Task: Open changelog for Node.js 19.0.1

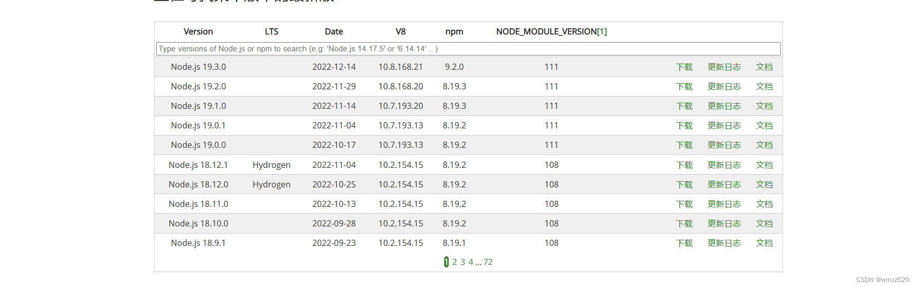Action: [x=724, y=126]
